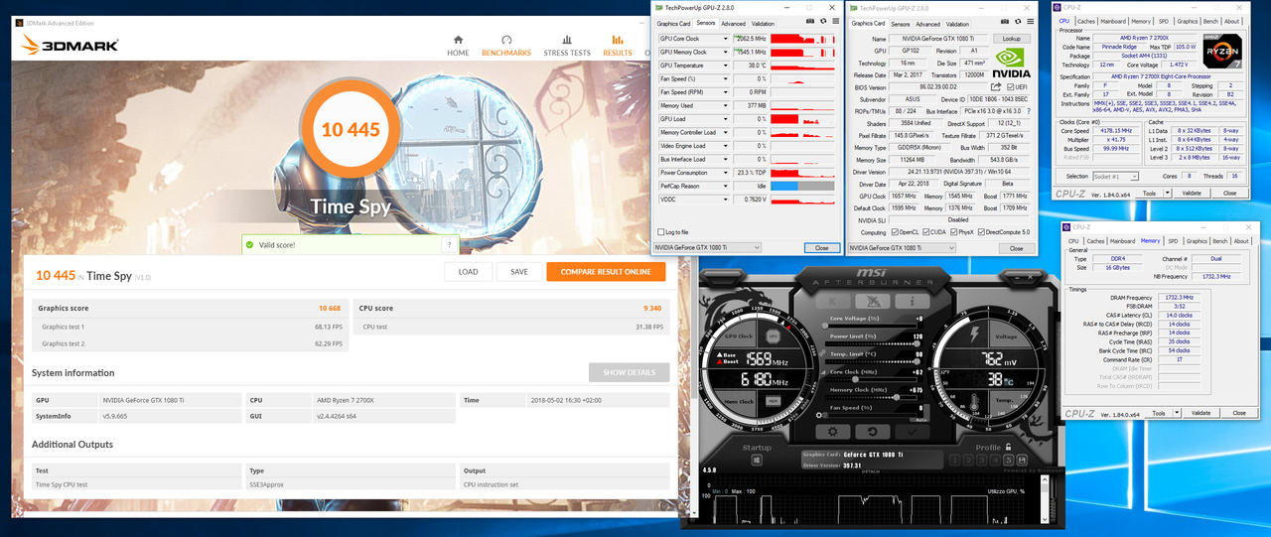1271x537 pixels.
Task: Click Lookup button in GPU-Z
Action: (1012, 39)
